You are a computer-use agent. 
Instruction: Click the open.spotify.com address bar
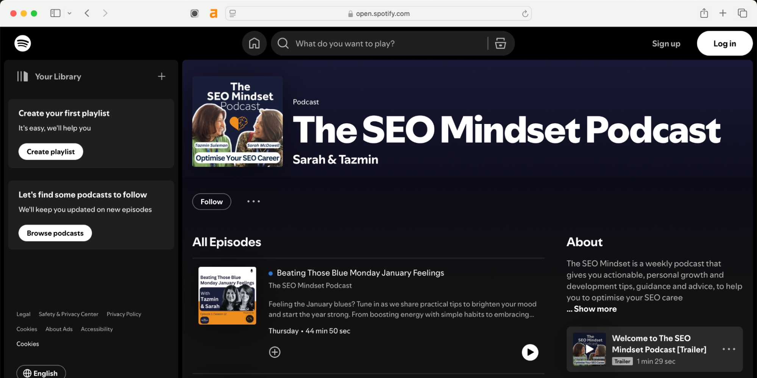(378, 14)
